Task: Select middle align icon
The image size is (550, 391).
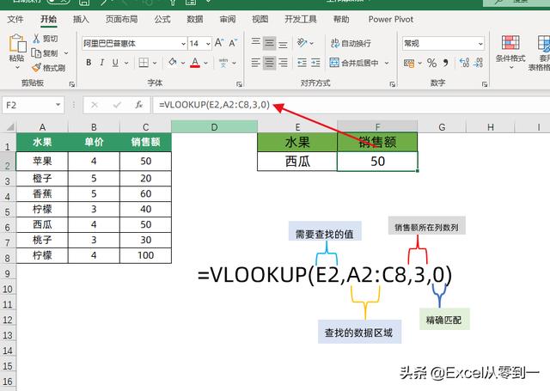Action: [x=269, y=43]
